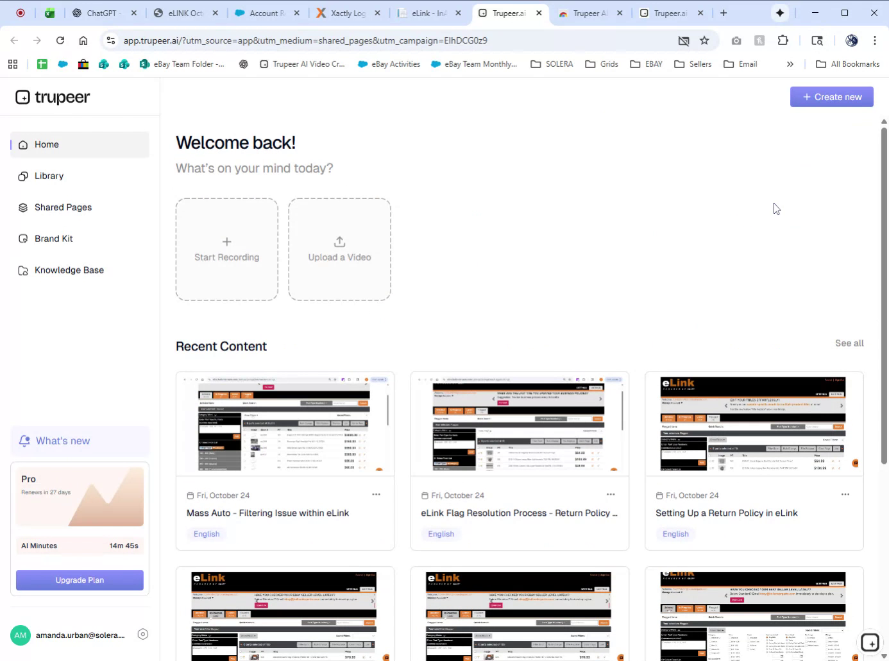The width and height of the screenshot is (889, 661).
Task: Open the apps grid bookmark icon
Action: click(13, 64)
